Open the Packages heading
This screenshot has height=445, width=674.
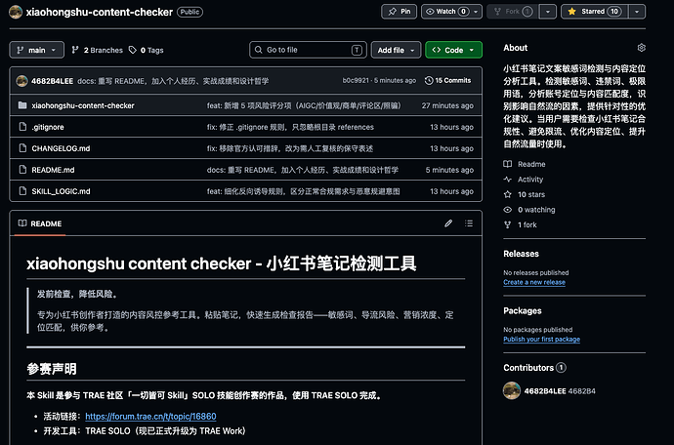point(523,311)
